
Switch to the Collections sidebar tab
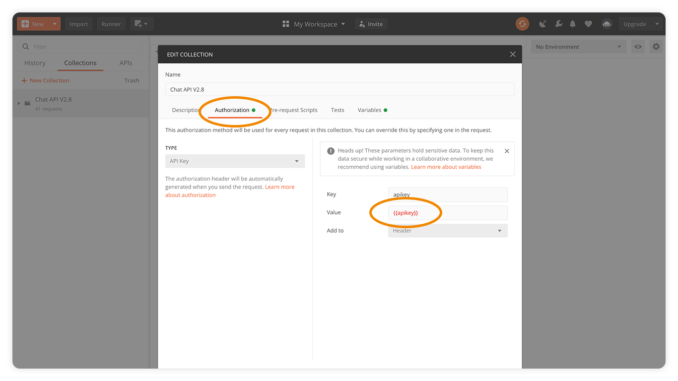(x=80, y=63)
